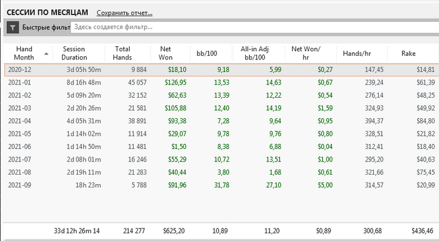Sort by Rake column header

408,53
